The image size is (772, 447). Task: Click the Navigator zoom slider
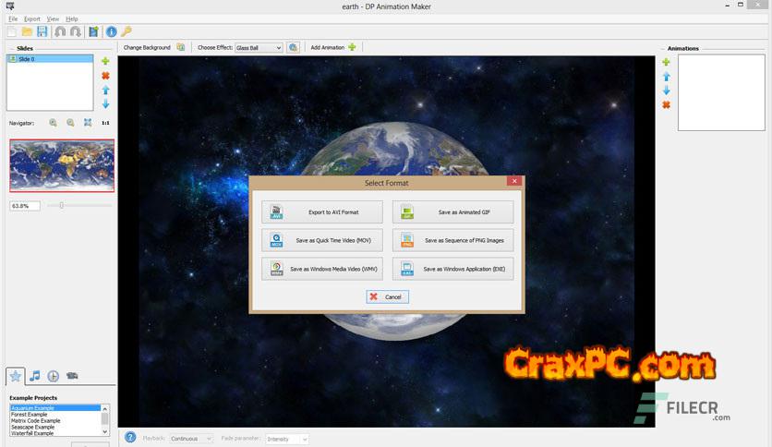coord(62,205)
